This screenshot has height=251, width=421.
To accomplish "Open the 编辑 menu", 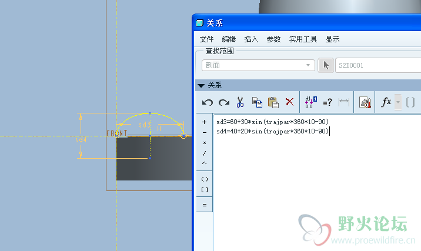I will (x=229, y=39).
